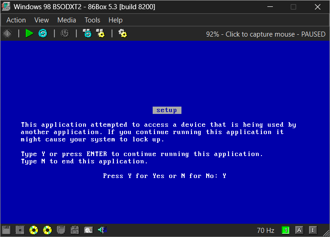Click the sound speaker status bar icon
Viewport: 330px width, 237px height.
point(102,230)
